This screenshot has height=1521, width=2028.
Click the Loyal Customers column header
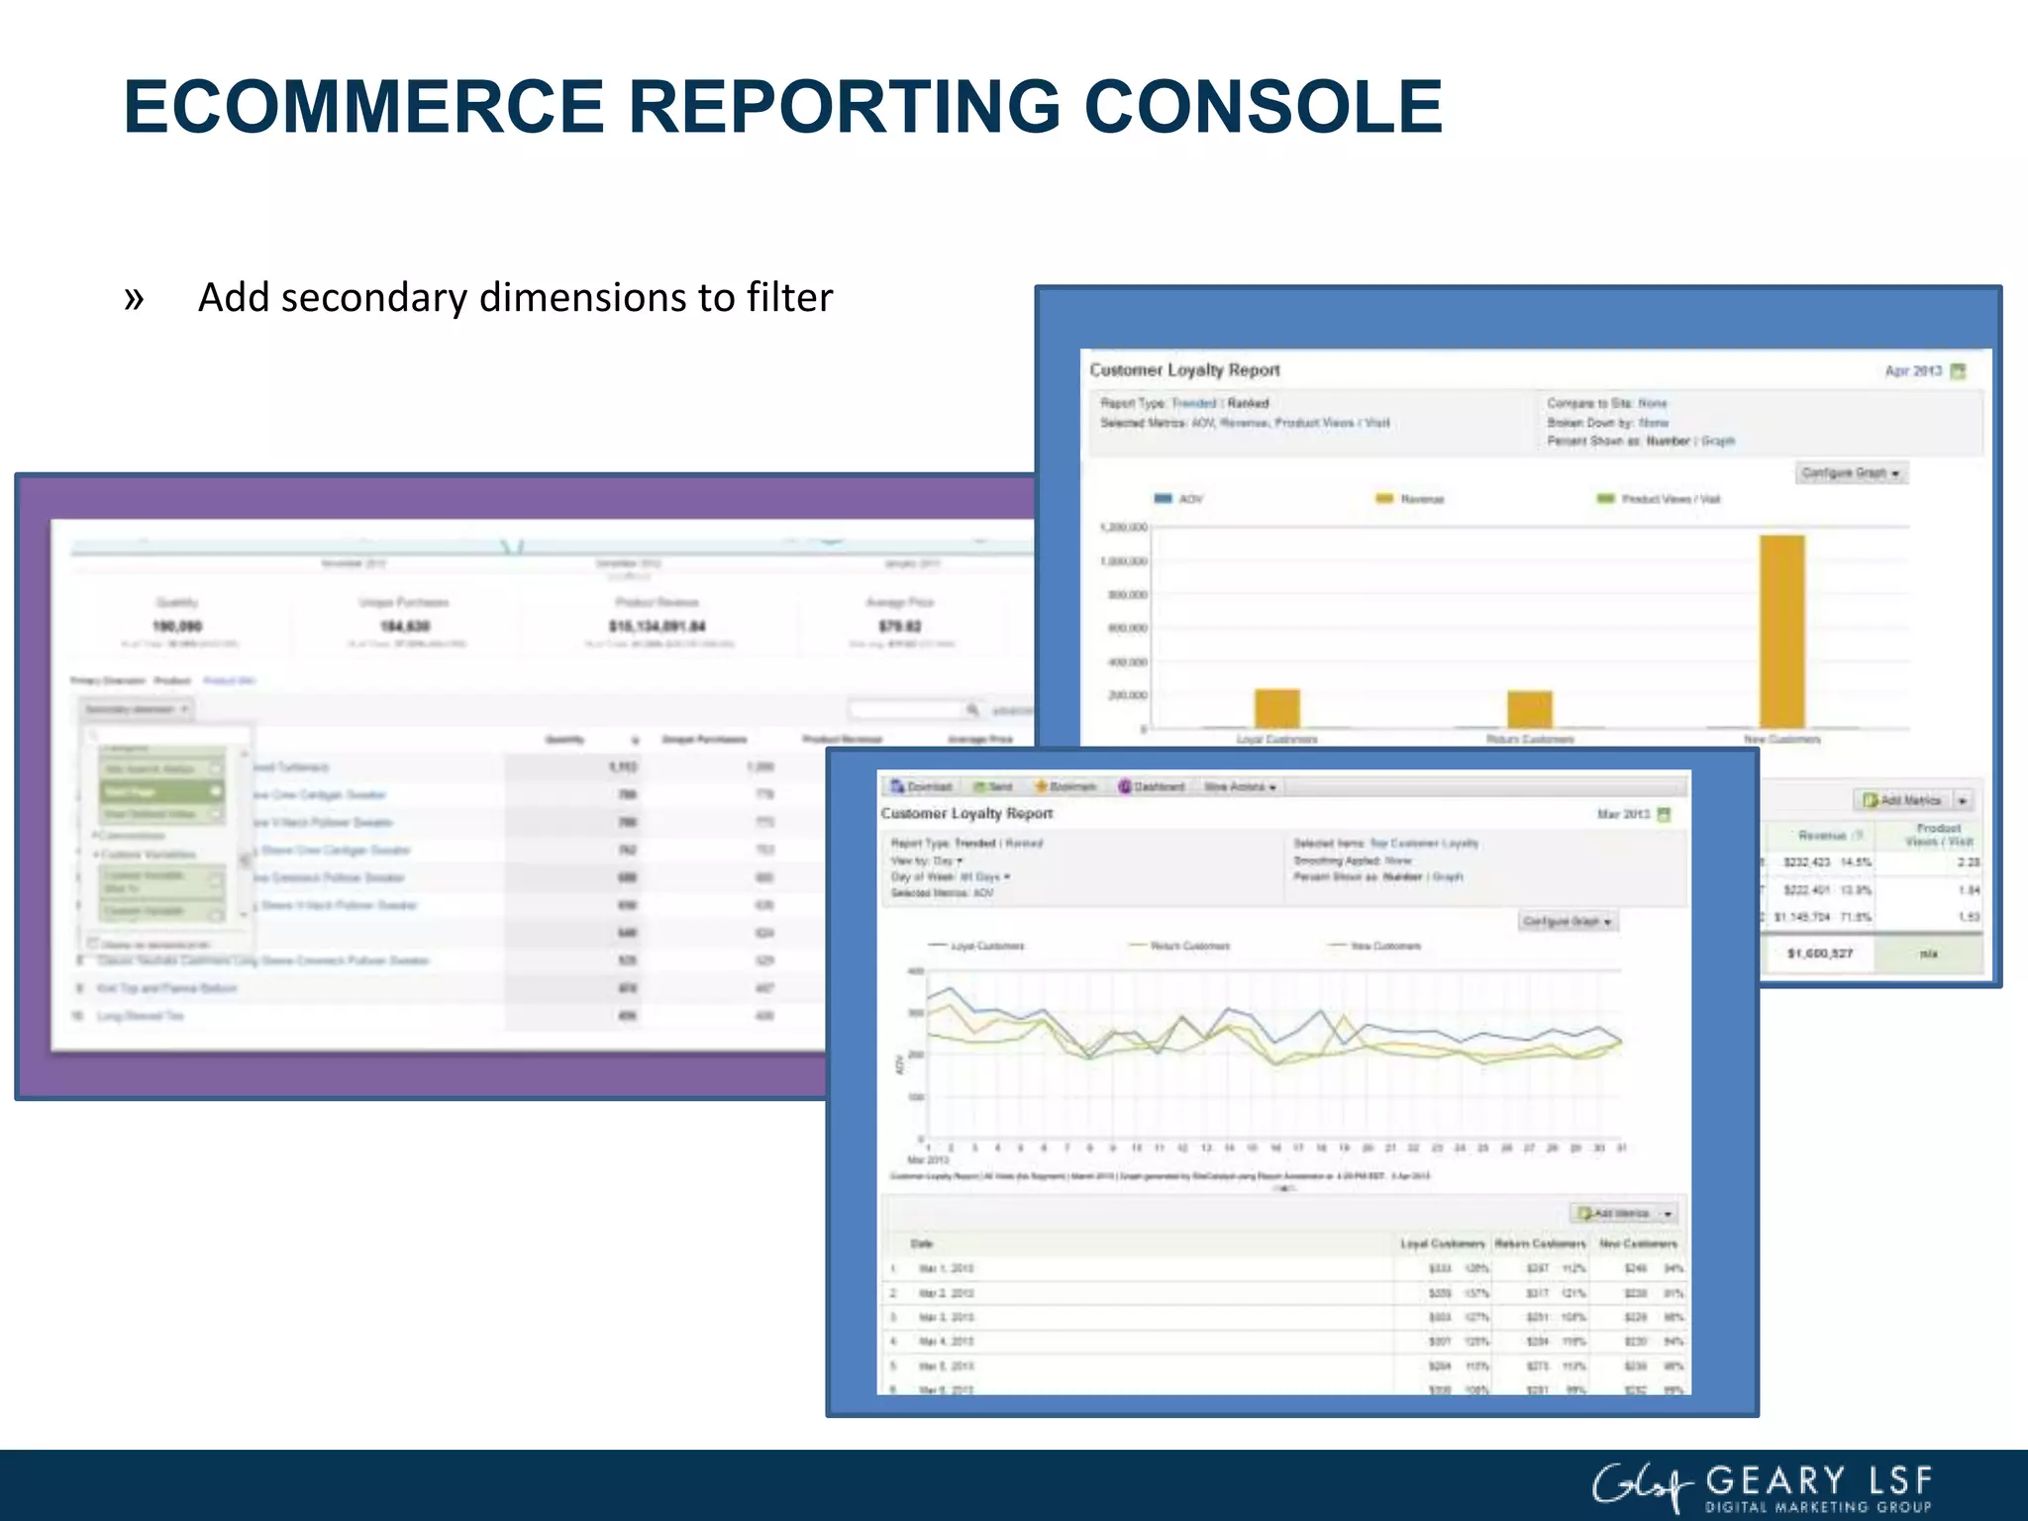1442,1243
